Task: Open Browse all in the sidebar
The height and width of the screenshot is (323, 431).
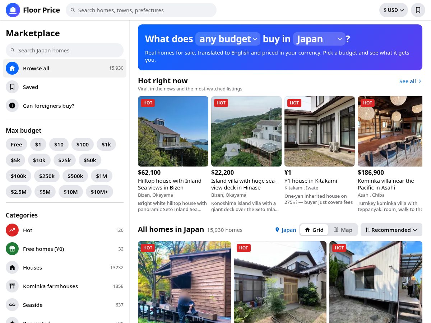Action: [65, 68]
